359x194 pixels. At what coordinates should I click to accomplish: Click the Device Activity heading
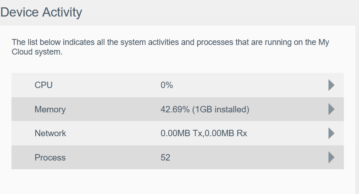tap(41, 12)
